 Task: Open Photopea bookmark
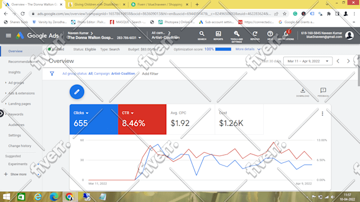point(176,22)
